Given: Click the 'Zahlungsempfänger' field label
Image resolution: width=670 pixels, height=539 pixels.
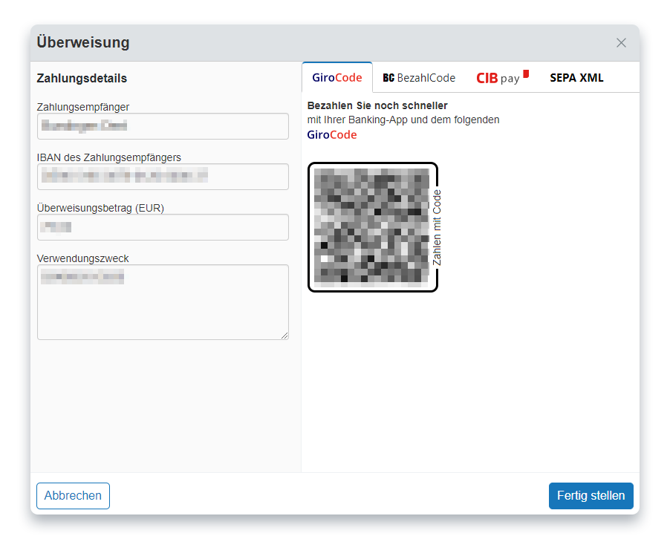Looking at the screenshot, I should pos(82,107).
